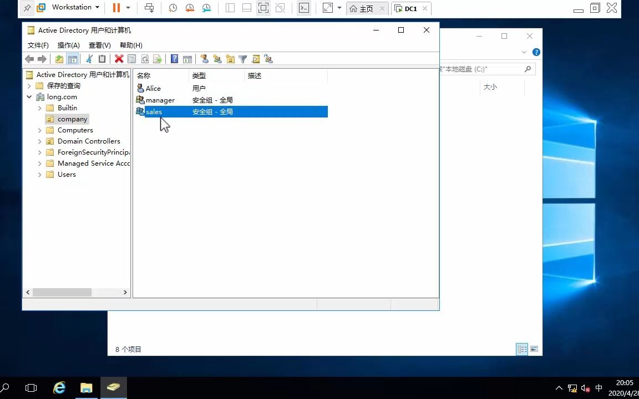
Task: Click the Forward arrow in AD toolbar
Action: (42, 59)
